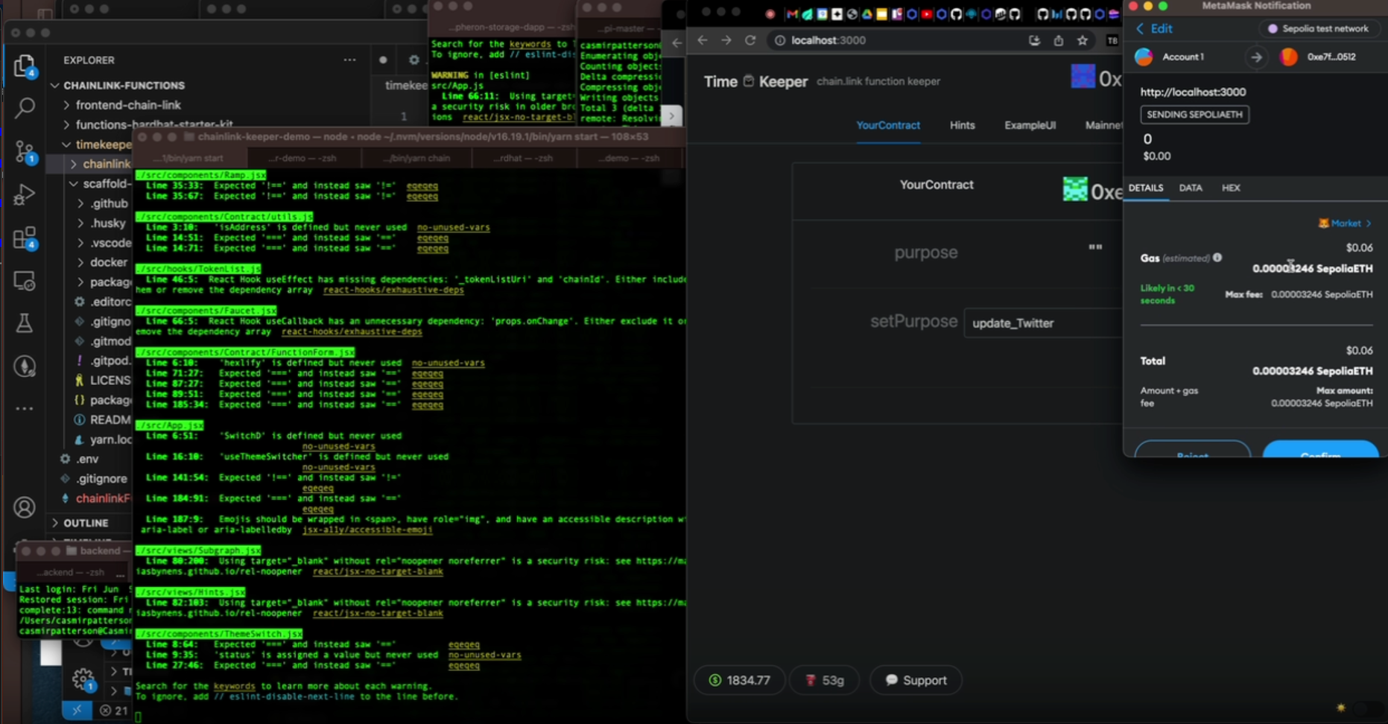Expand the frontend-chain-link folder
The image size is (1388, 724).
coord(128,105)
